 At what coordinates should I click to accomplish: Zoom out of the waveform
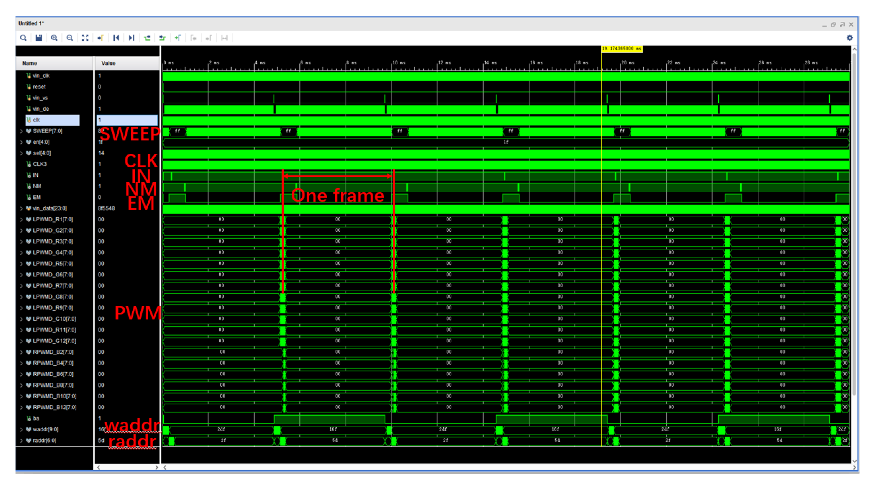[x=69, y=38]
